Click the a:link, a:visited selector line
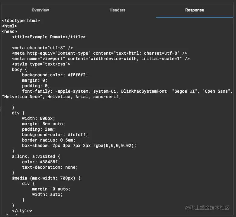Screen dimensions: 236x217 [x=36, y=156]
